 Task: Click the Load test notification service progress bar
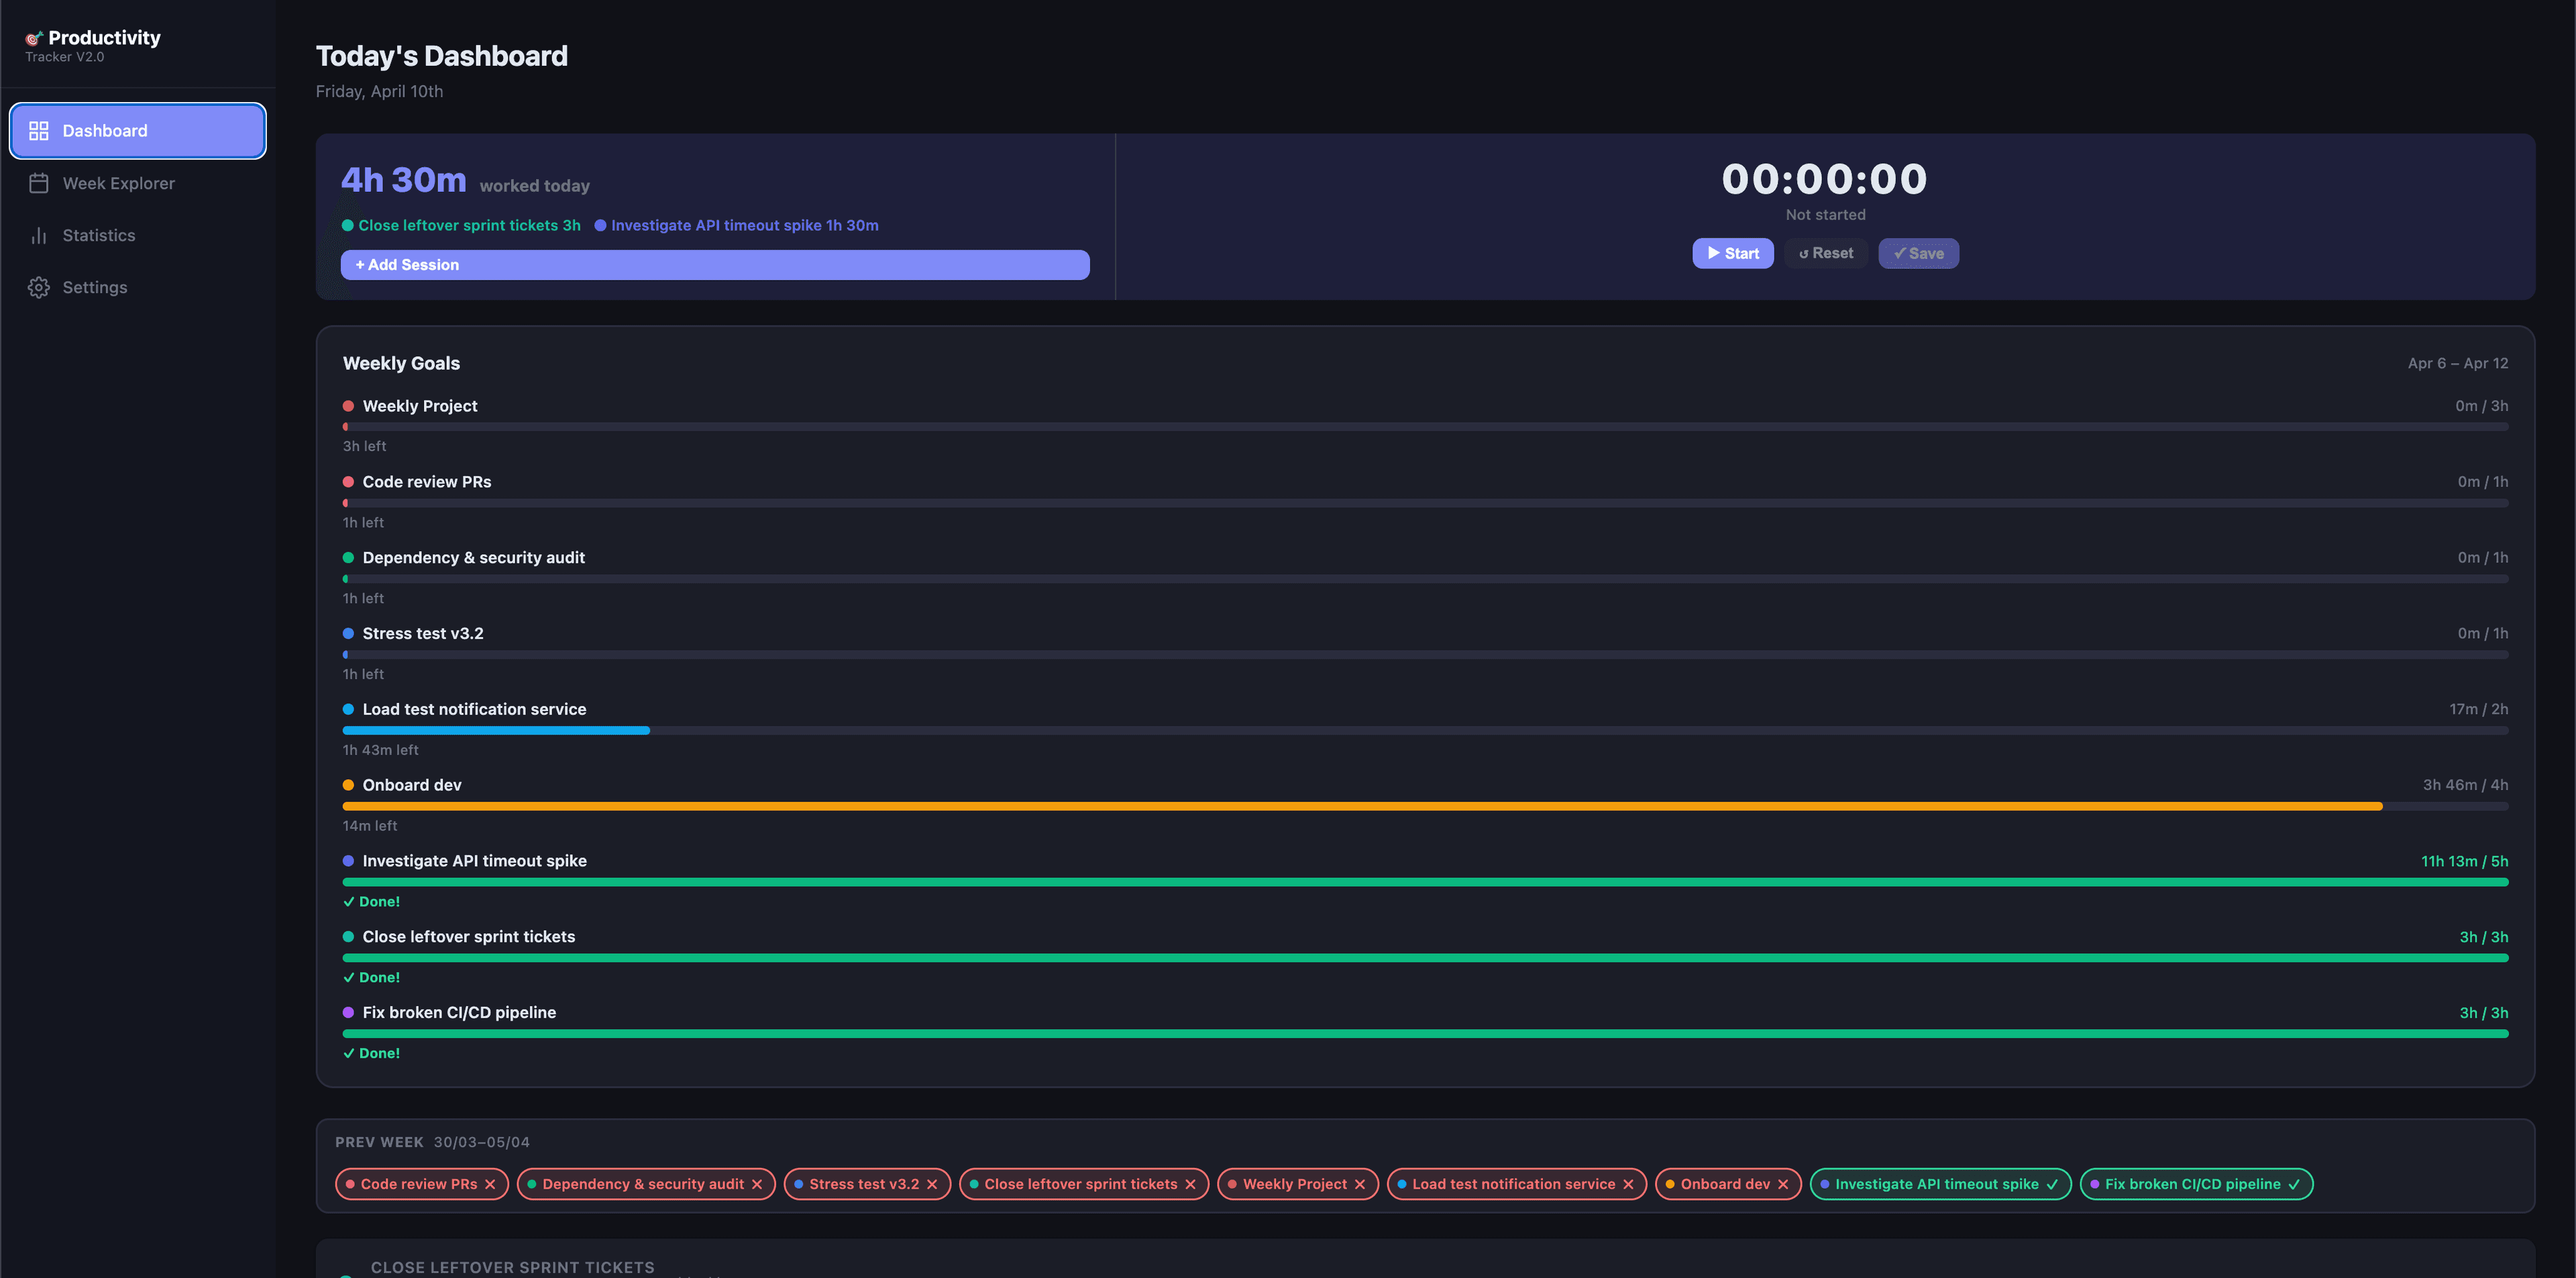(x=1425, y=730)
